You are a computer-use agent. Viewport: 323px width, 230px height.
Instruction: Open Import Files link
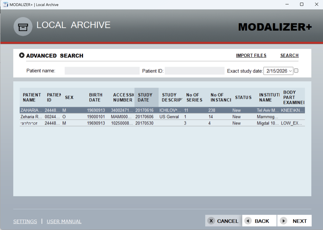(251, 55)
